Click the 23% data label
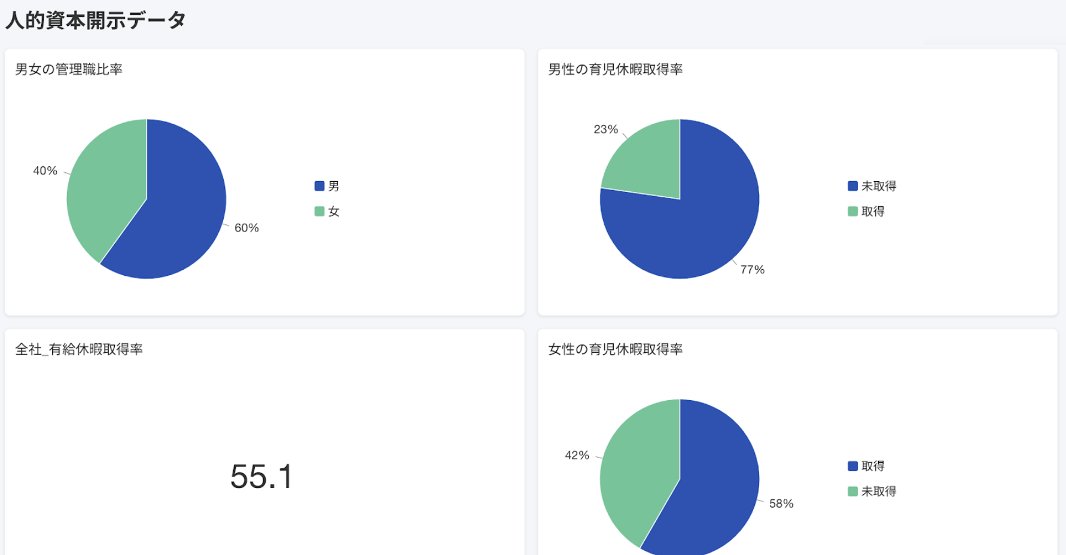Viewport: 1066px width, 555px height. [x=605, y=129]
